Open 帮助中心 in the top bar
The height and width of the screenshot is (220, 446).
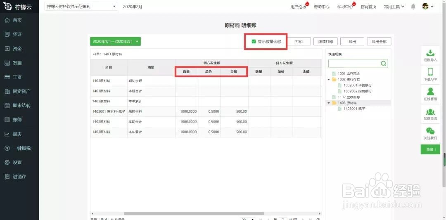[322, 7]
